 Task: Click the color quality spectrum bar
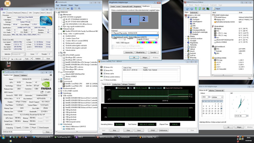[147, 43]
